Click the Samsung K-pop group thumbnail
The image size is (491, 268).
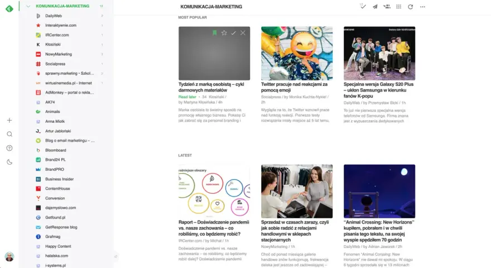coord(379,53)
